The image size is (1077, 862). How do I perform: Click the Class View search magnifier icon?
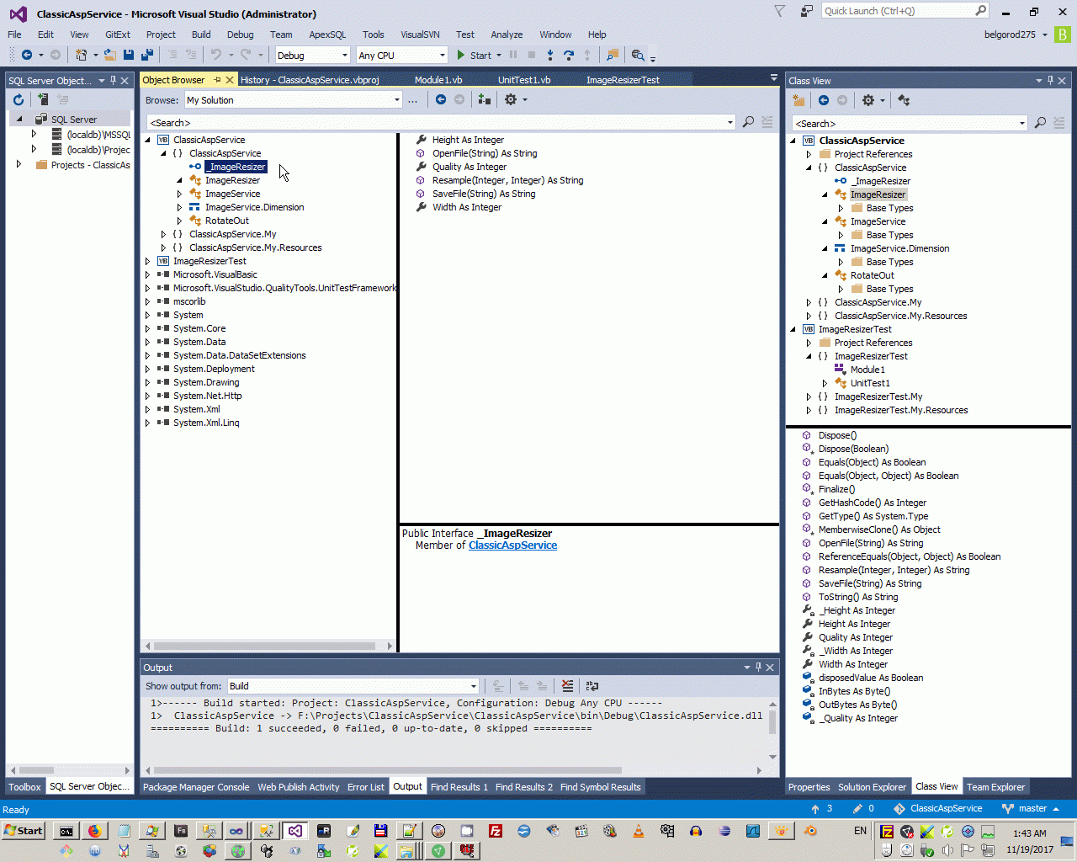tap(1040, 123)
